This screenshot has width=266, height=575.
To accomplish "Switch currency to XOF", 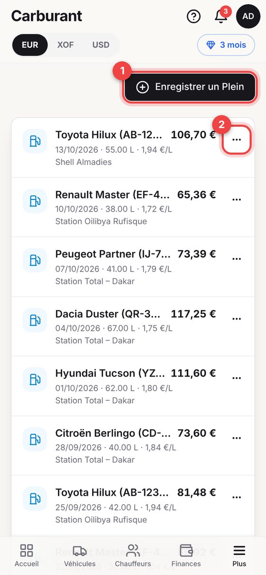I will (x=65, y=45).
